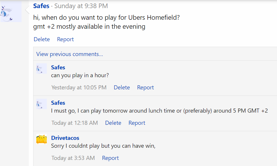Click the "Sunday at 9:38 PM" timestamp
Viewport: 277px width, 166px height.
81,6
